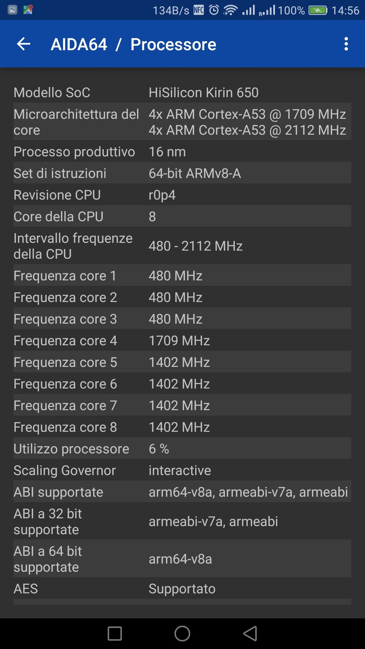
Task: Tap the Wi-Fi signal icon
Action: (230, 10)
